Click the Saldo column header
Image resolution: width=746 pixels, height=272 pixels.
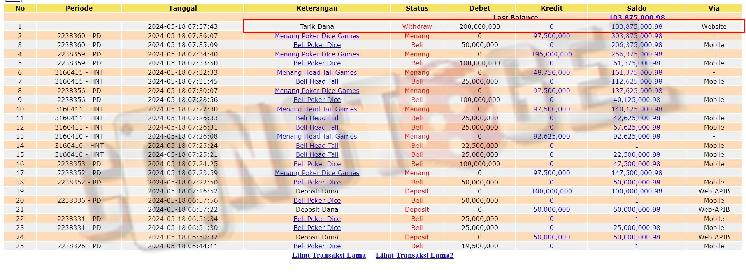637,8
